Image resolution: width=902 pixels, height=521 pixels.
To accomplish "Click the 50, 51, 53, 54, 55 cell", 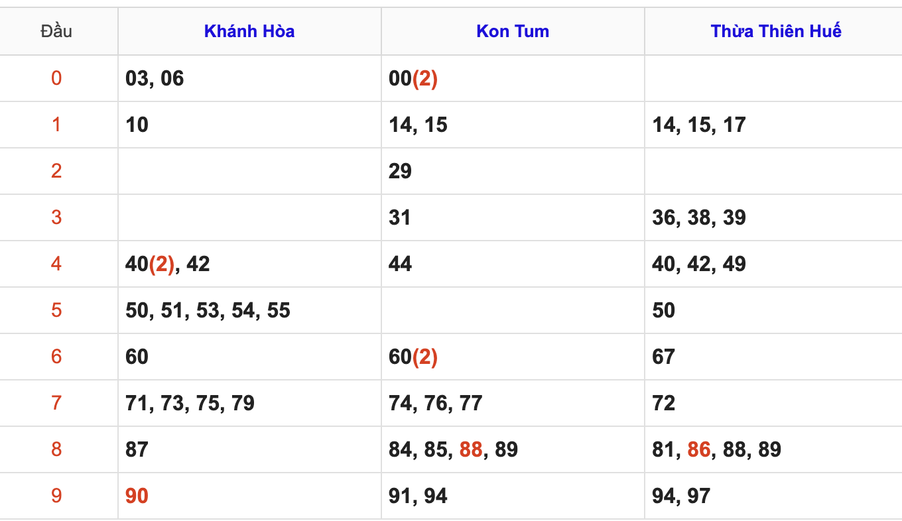I will 208,310.
